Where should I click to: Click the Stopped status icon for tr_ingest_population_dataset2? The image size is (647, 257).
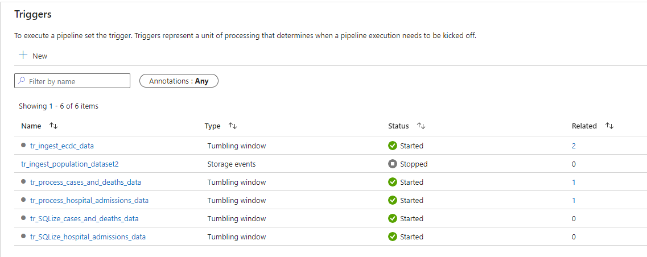[392, 164]
